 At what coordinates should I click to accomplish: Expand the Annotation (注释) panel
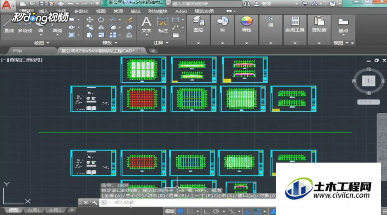click(x=161, y=43)
